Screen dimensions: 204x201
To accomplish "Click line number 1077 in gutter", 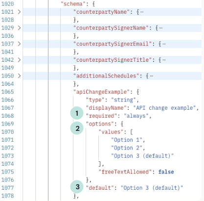I will coord(7,188).
